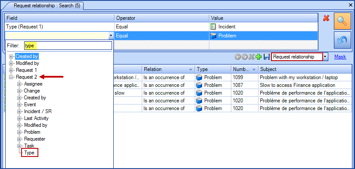Click the grey back arrow icon
Screen dimensions: 355x169
237,57
